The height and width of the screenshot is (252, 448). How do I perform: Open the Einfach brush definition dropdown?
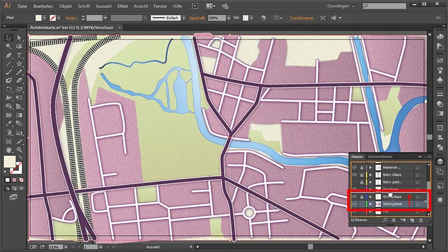pyautogui.click(x=184, y=18)
